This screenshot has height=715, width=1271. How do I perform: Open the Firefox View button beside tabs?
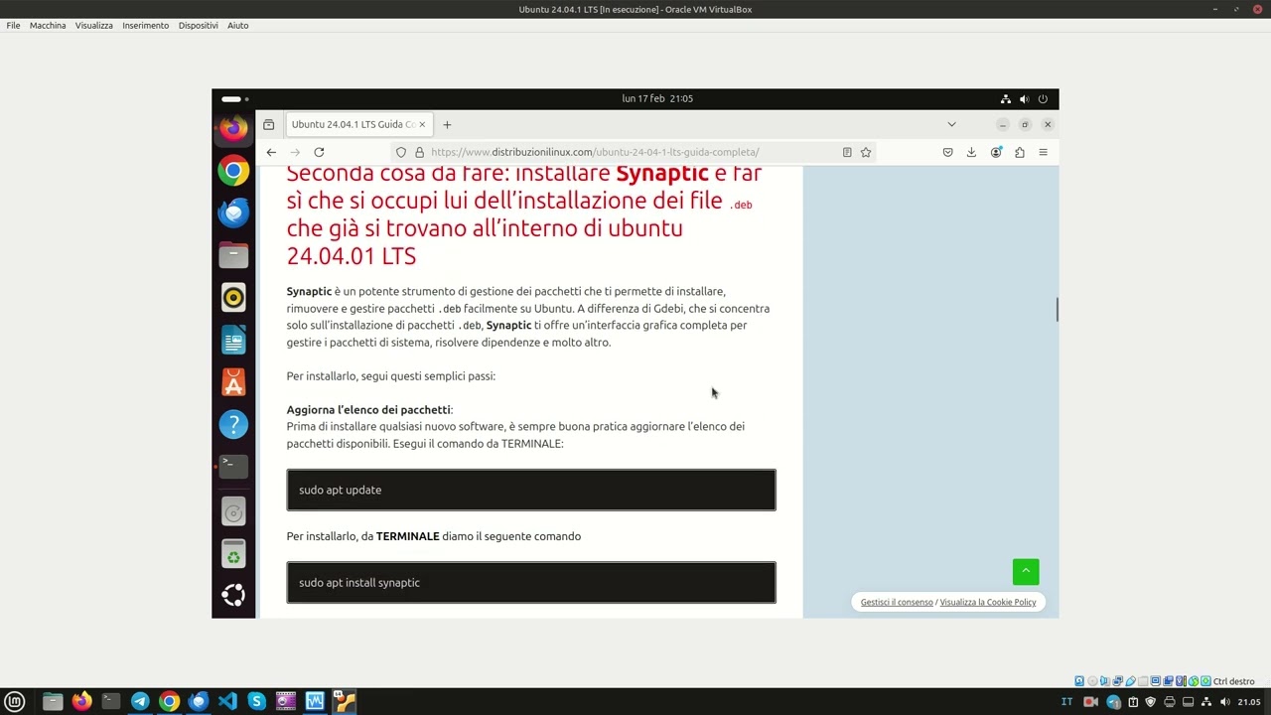pyautogui.click(x=268, y=124)
